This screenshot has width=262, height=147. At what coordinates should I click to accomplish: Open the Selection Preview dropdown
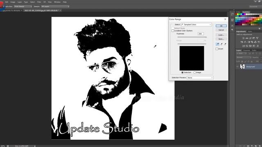tap(200, 78)
